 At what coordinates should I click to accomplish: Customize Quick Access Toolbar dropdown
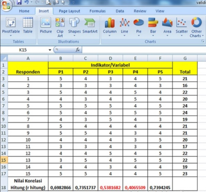tap(73, 2)
